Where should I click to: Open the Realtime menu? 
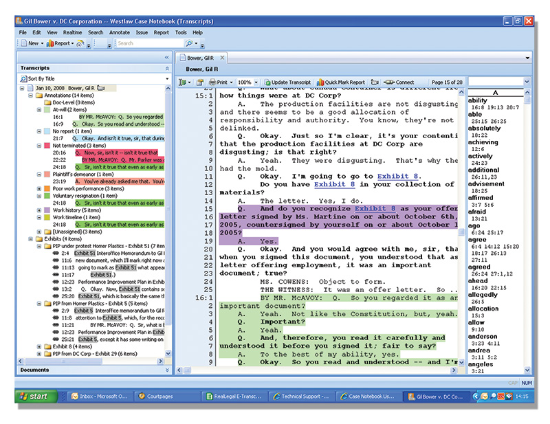(73, 32)
